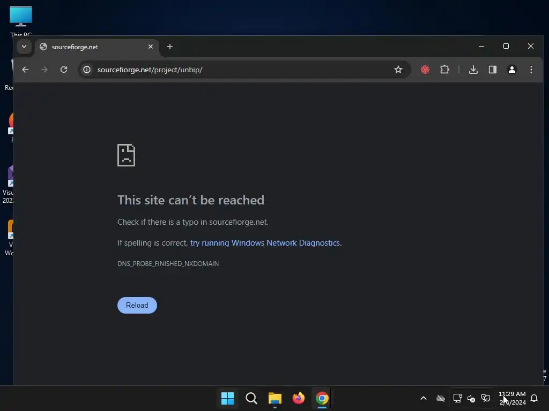Click the network display tray icon
This screenshot has width=549, height=411.
tap(457, 398)
